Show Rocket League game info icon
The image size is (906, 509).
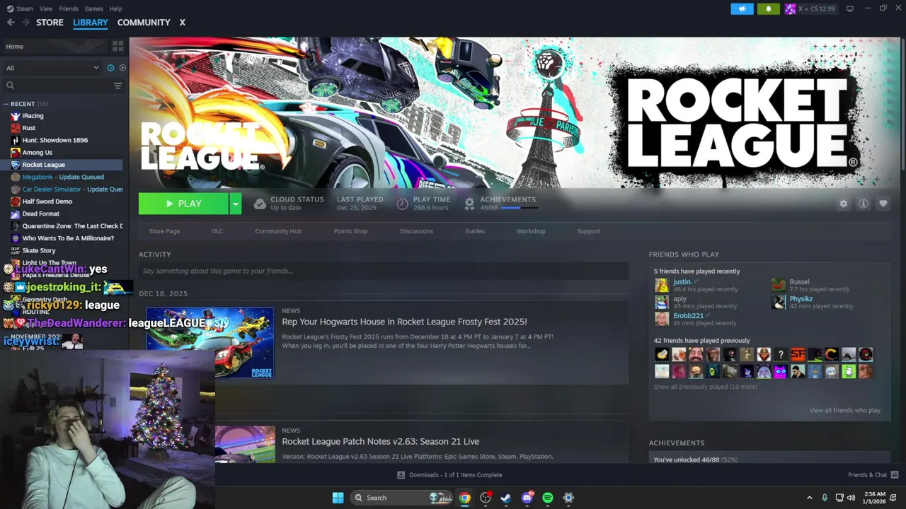pyautogui.click(x=864, y=204)
